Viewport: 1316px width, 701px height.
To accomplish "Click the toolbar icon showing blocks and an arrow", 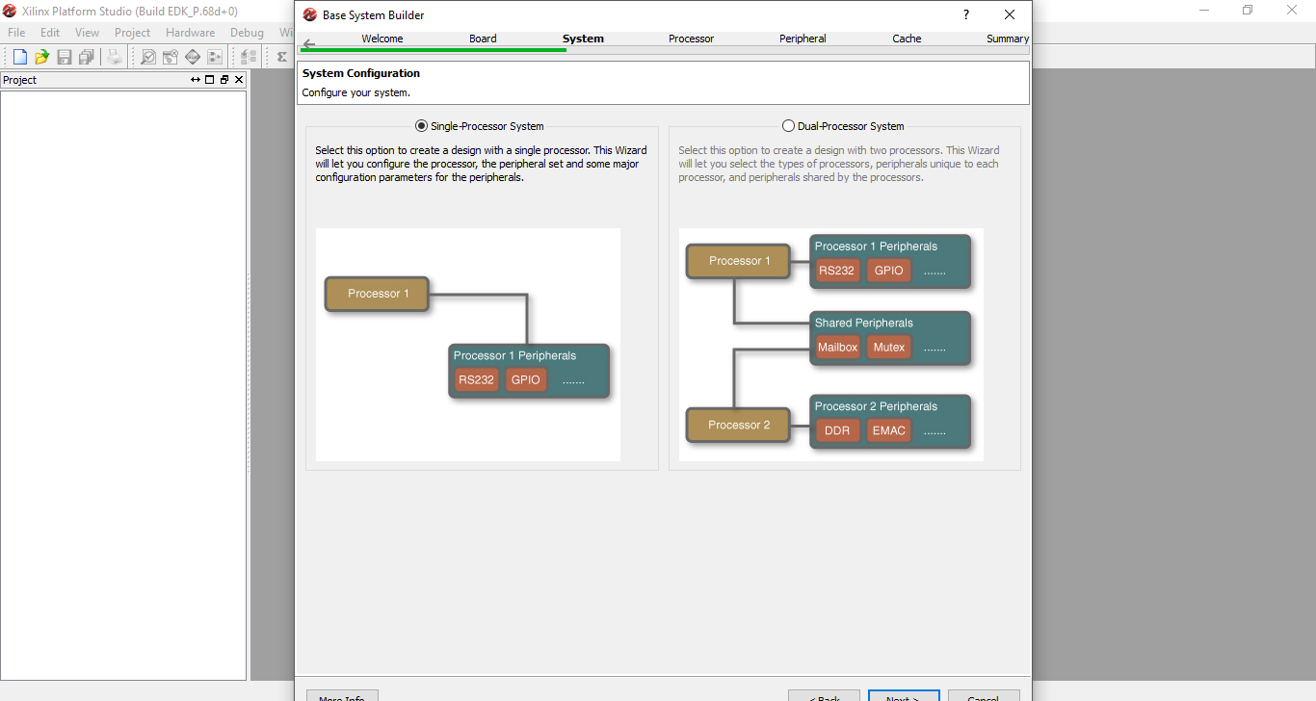I will [x=215, y=57].
